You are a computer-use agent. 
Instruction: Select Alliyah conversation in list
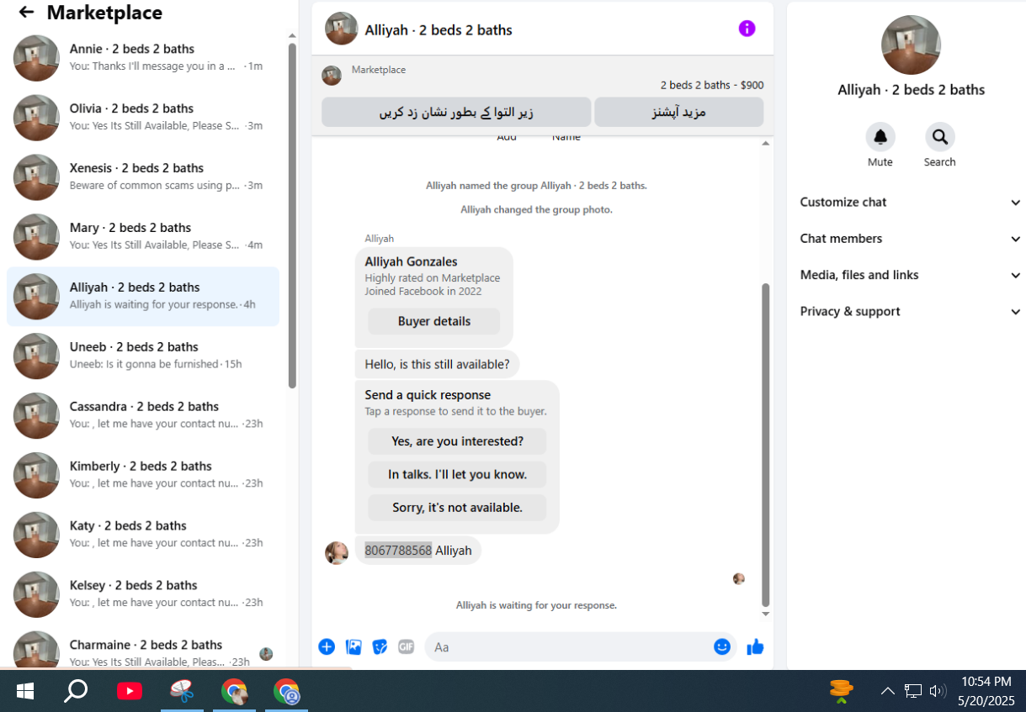pyautogui.click(x=143, y=296)
